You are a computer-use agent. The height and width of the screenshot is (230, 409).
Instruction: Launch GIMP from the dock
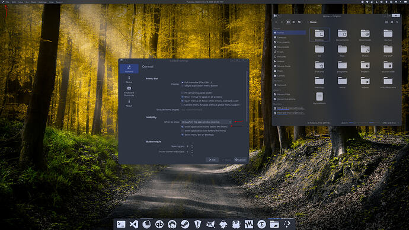(210, 224)
